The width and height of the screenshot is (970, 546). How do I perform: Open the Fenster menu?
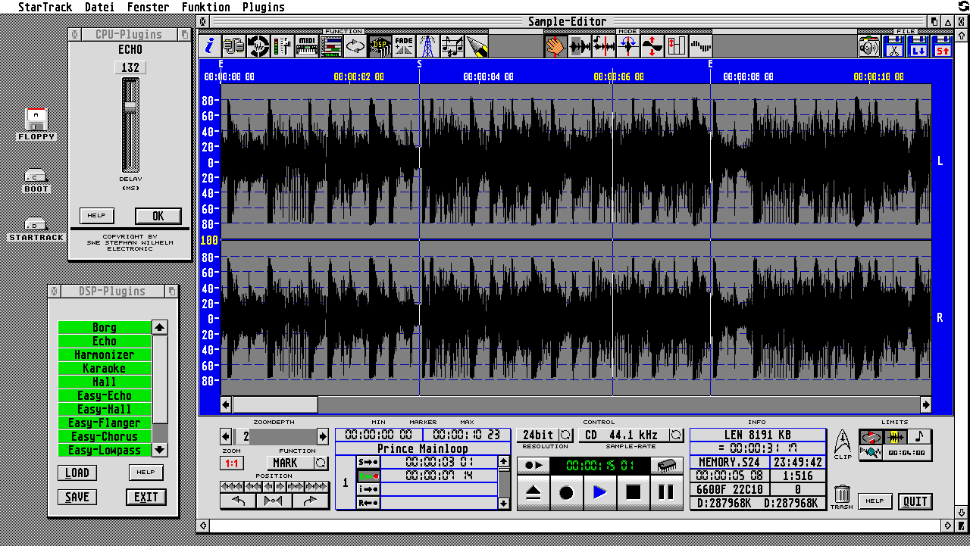pos(148,7)
